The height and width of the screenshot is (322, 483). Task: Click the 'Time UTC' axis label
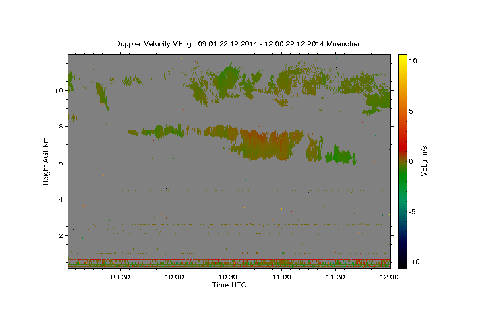[x=229, y=285]
